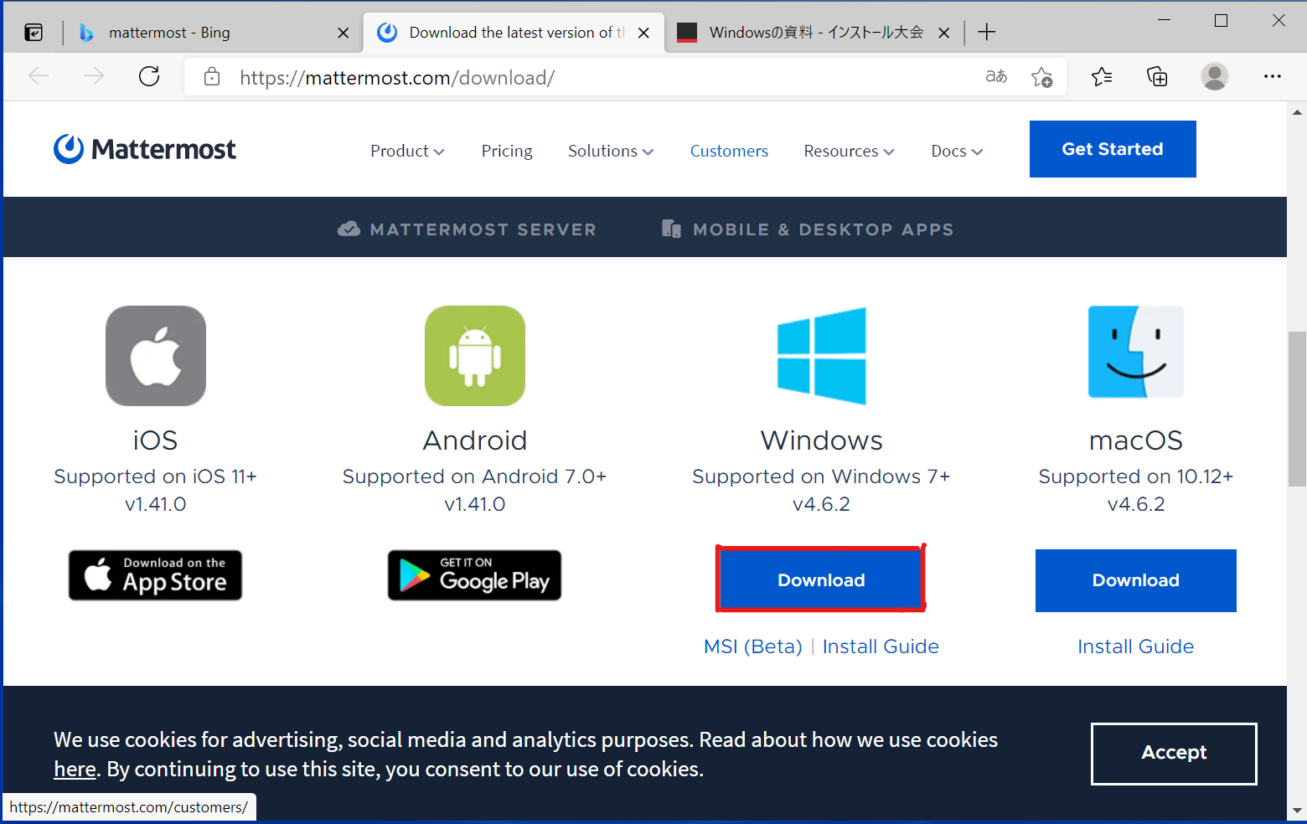Close the Download the latest version tab
Image resolution: width=1307 pixels, height=824 pixels.
[643, 33]
